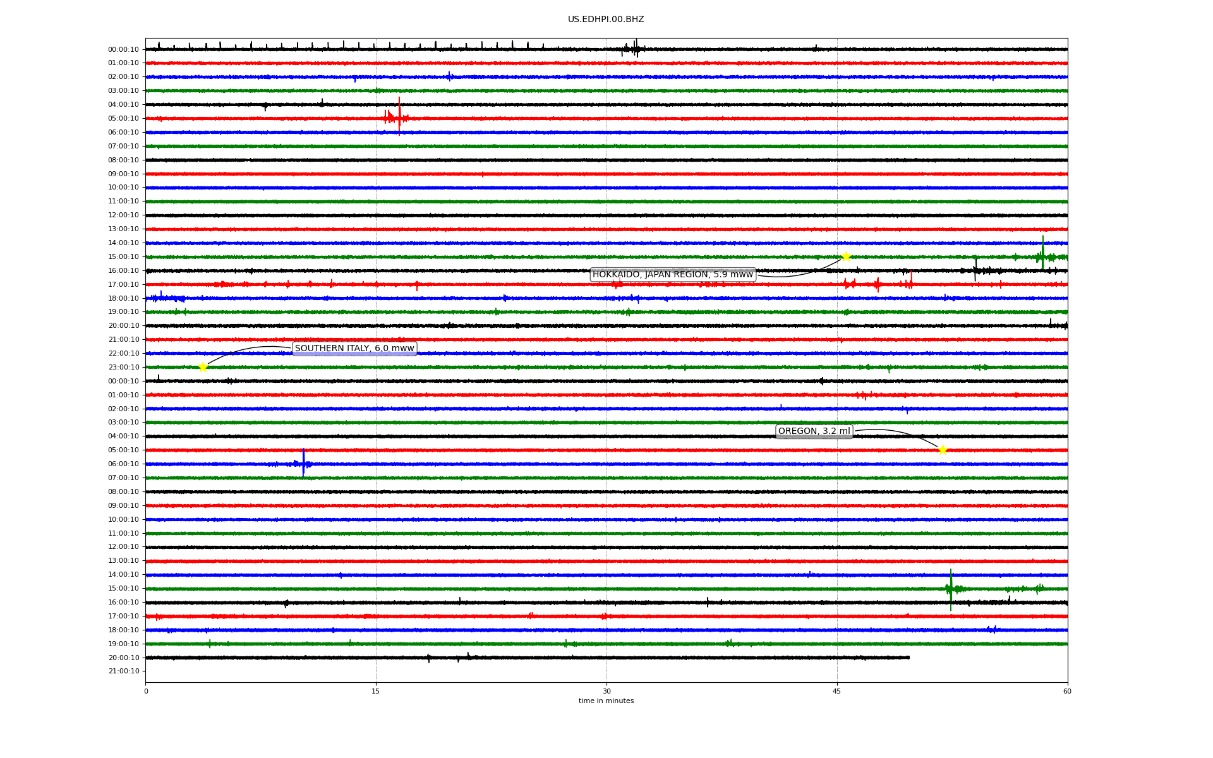Click the 60 minute x-axis tick label

pos(1067,691)
